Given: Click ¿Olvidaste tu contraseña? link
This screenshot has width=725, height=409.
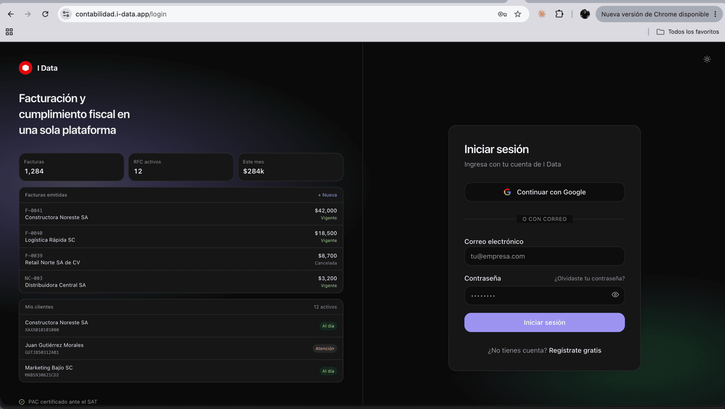Looking at the screenshot, I should (590, 279).
